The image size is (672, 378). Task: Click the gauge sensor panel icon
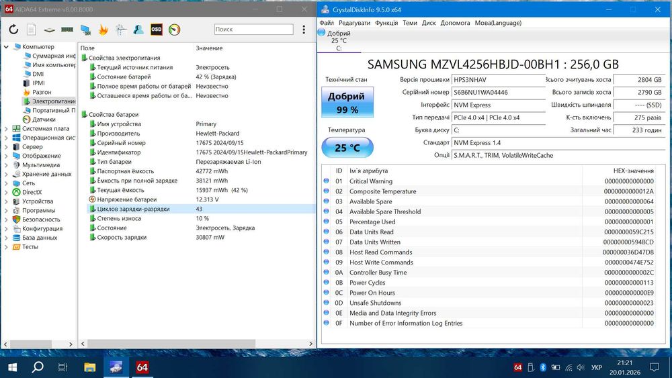(175, 30)
